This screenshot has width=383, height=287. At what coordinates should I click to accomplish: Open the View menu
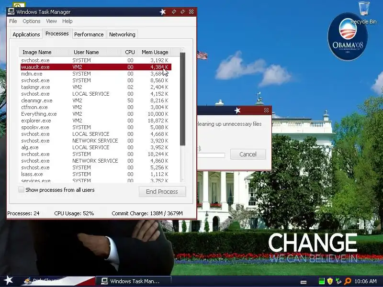51,21
